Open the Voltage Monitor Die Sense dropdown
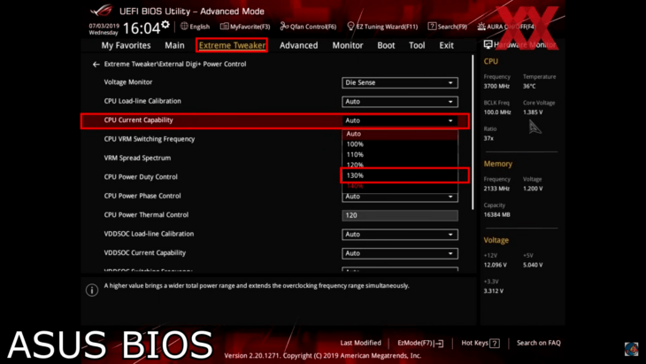646x364 pixels. tap(400, 82)
